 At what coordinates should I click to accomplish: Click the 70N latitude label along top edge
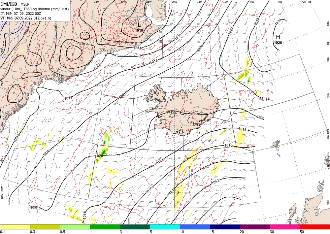[x=304, y=2]
